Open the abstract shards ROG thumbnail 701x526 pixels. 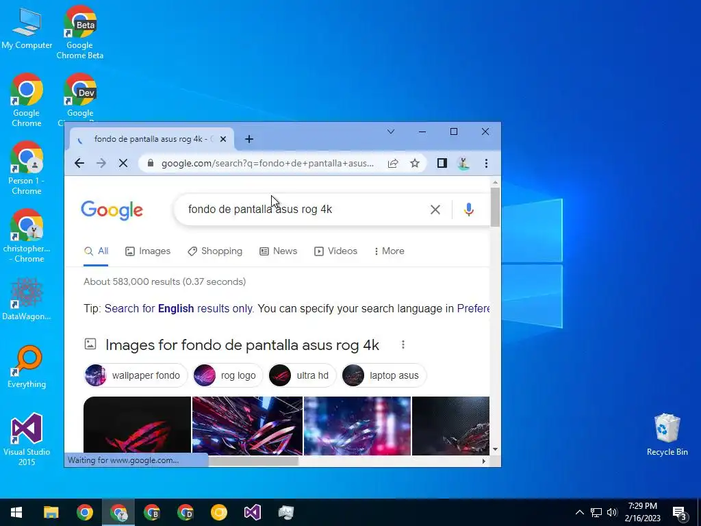[x=247, y=426]
